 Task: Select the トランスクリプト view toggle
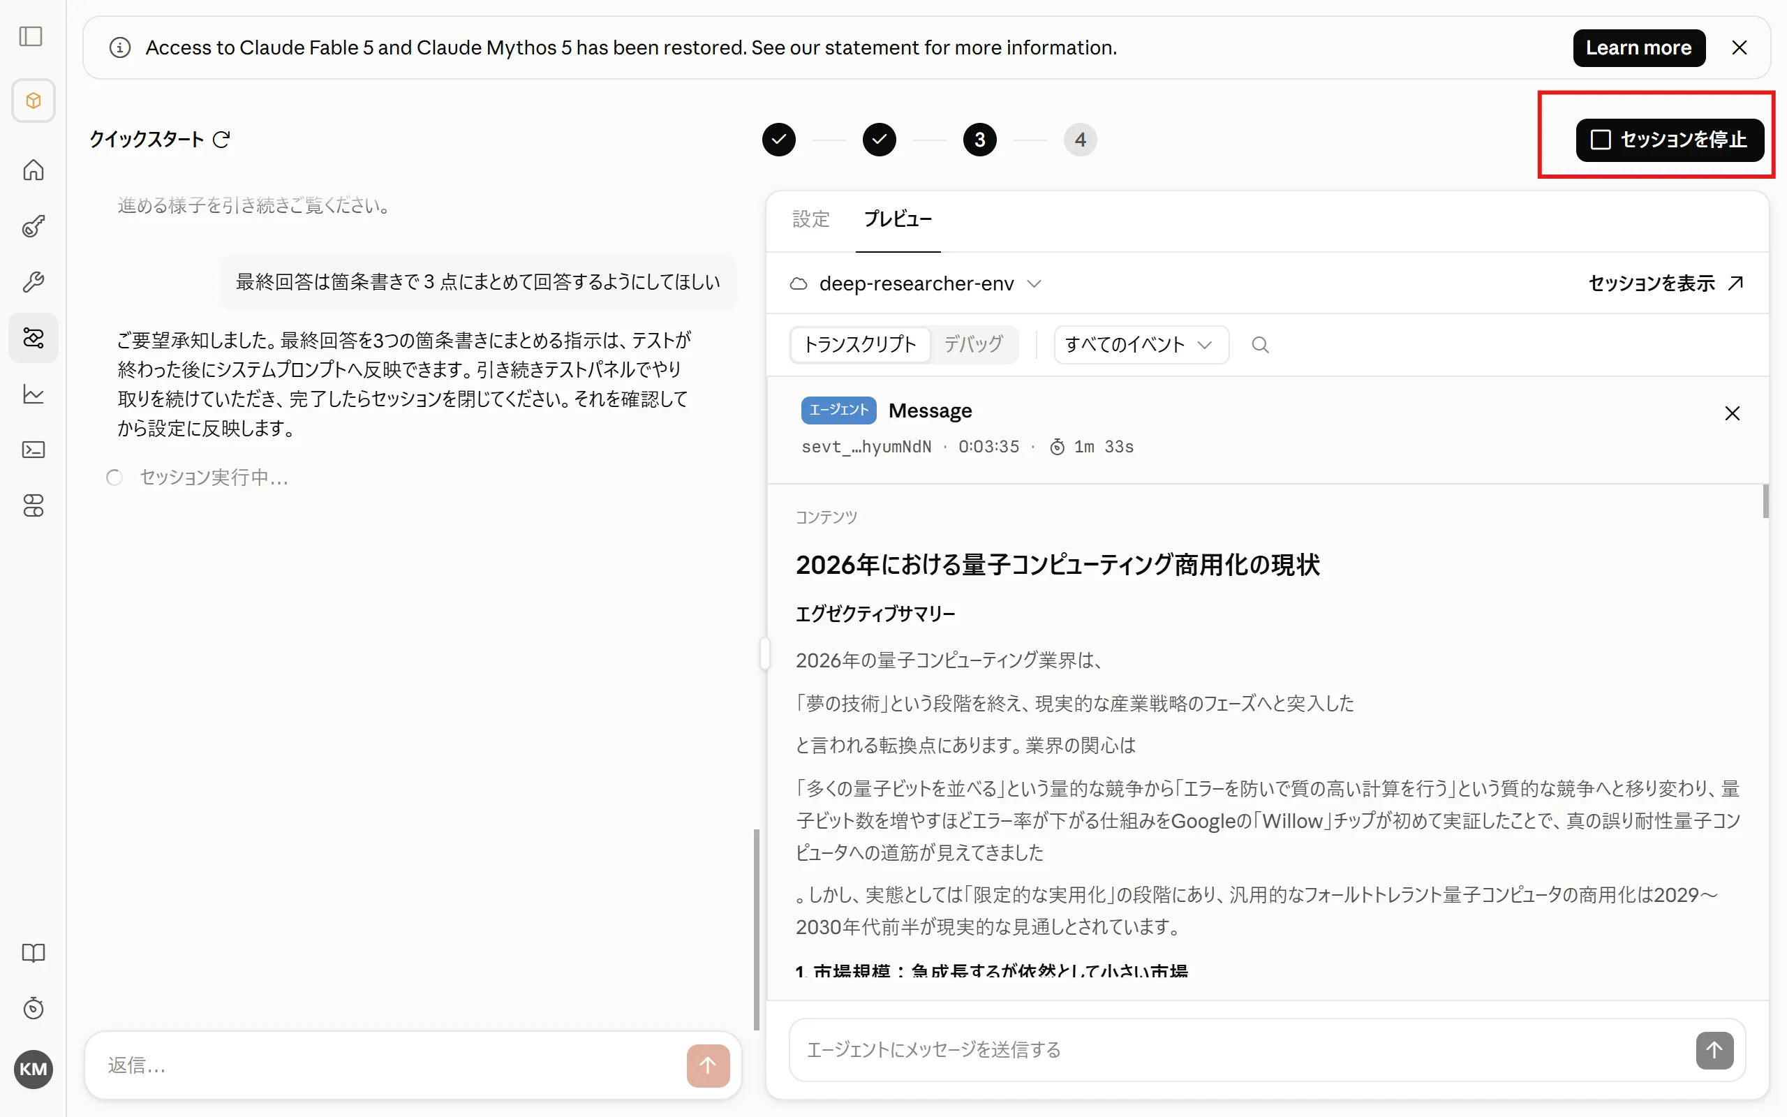859,344
